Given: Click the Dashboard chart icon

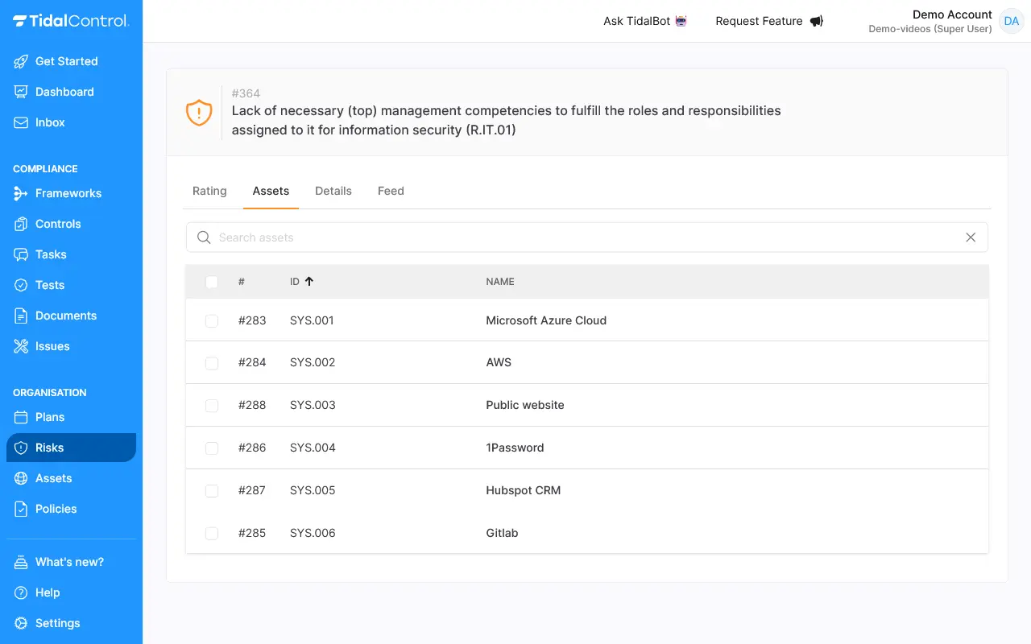Looking at the screenshot, I should [21, 92].
